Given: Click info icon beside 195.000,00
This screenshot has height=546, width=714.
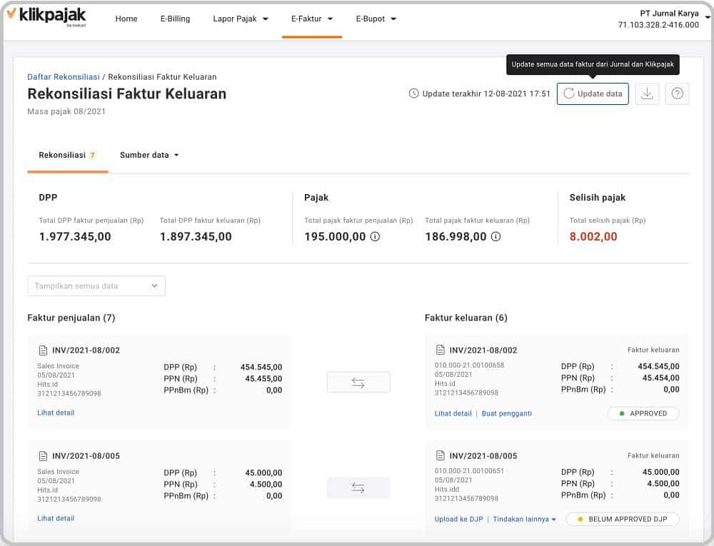Looking at the screenshot, I should [x=375, y=237].
